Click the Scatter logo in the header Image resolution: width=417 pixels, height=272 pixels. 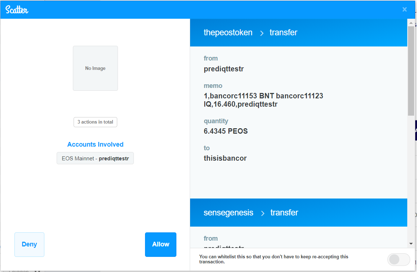click(x=17, y=10)
